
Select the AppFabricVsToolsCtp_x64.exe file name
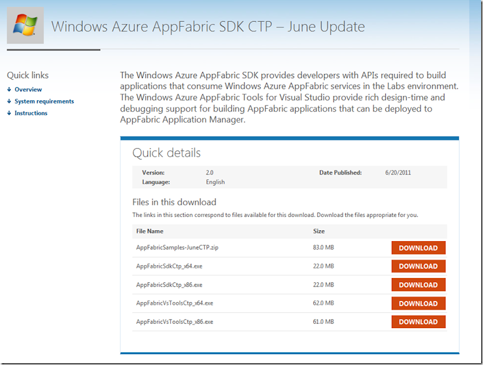(x=174, y=303)
